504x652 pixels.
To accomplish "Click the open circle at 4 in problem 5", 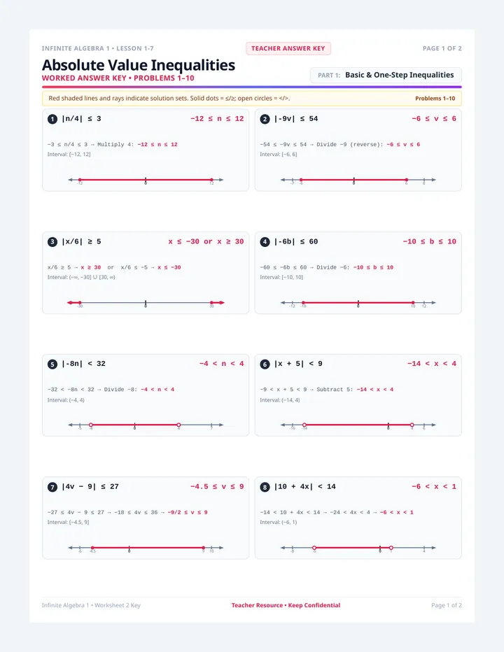I will 178,425.
